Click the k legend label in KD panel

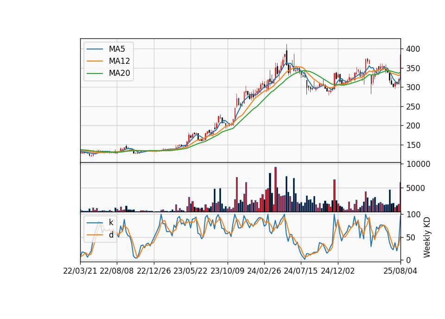111,222
